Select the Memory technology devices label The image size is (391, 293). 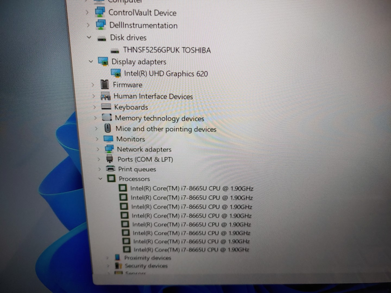[159, 118]
